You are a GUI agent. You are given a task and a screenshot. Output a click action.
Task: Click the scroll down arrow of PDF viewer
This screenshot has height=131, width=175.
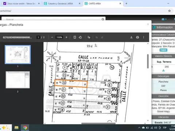148,120
